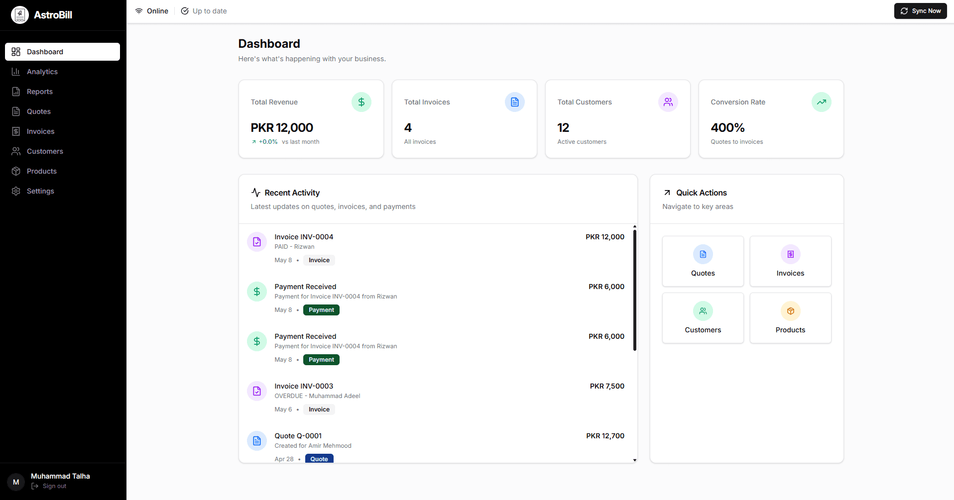Image resolution: width=954 pixels, height=500 pixels.
Task: Click the sign out arrow icon
Action: tap(35, 486)
